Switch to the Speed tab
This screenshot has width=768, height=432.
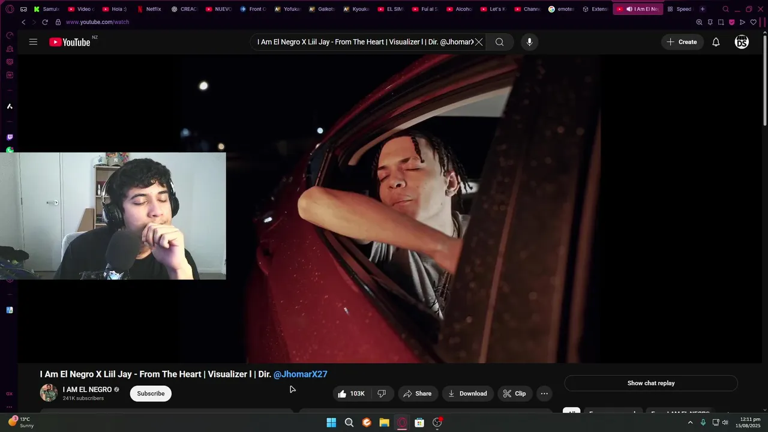click(680, 9)
